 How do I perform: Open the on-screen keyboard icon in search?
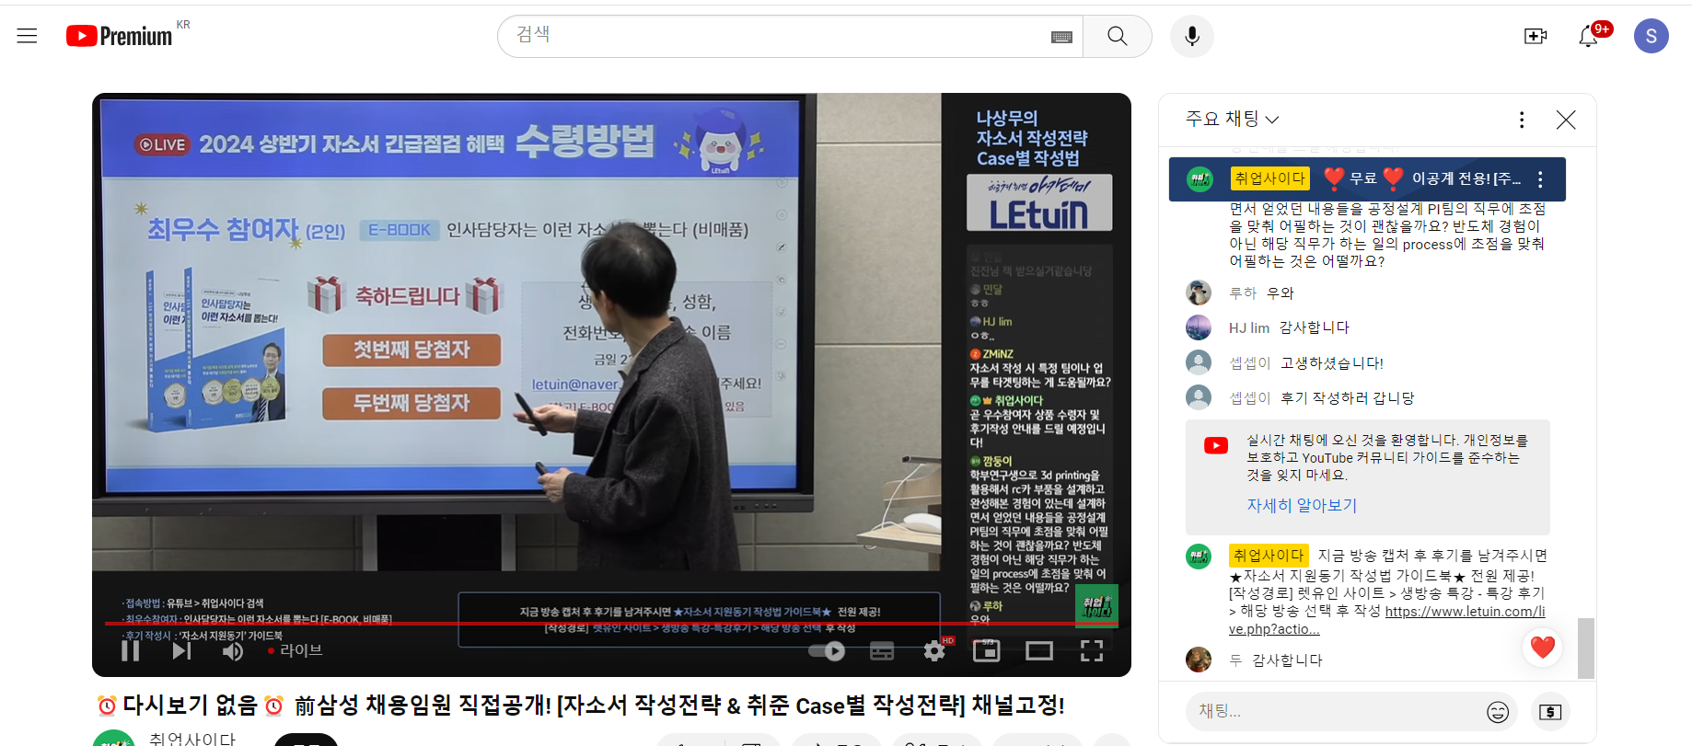1061,37
